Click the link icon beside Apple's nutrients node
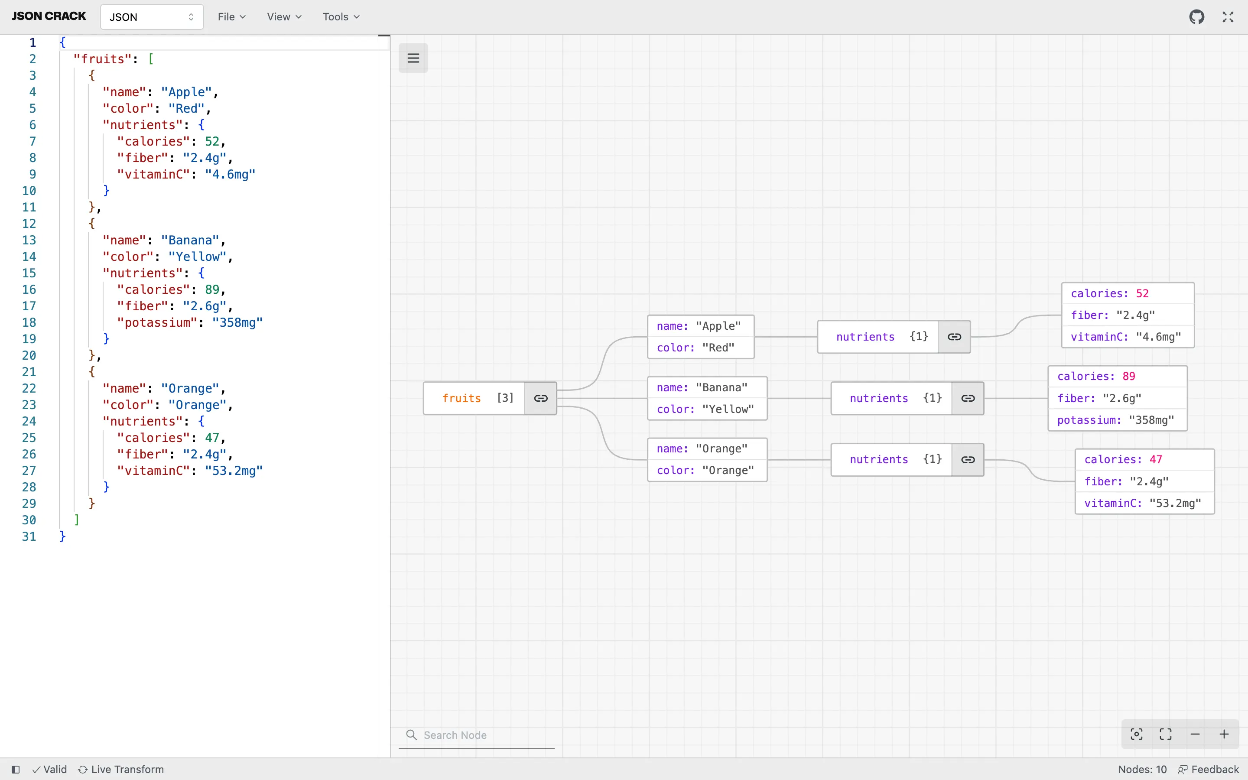This screenshot has width=1248, height=780. pyautogui.click(x=955, y=336)
